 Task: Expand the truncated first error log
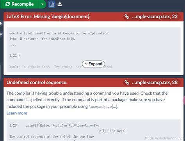93,64
